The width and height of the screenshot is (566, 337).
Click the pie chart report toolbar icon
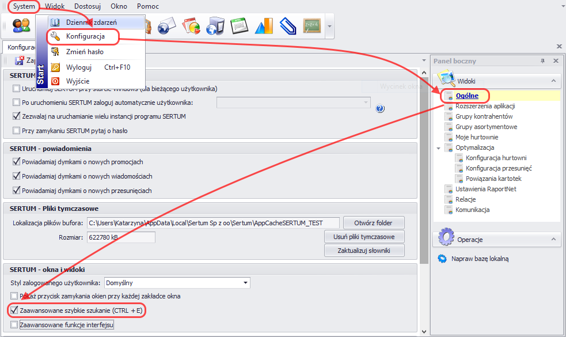[191, 26]
